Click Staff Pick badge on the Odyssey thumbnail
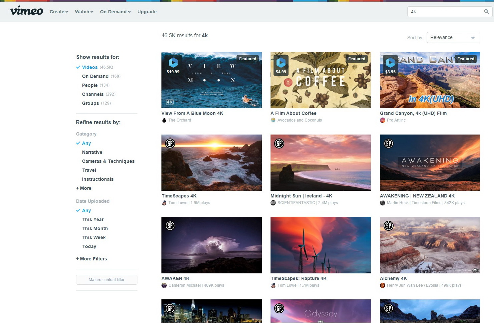 pos(279,308)
